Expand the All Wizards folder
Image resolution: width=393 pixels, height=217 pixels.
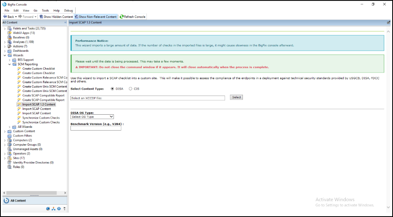(x=10, y=127)
